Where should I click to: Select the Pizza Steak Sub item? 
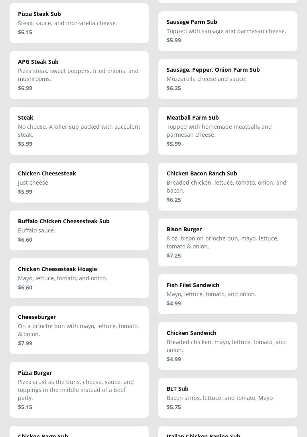point(79,23)
